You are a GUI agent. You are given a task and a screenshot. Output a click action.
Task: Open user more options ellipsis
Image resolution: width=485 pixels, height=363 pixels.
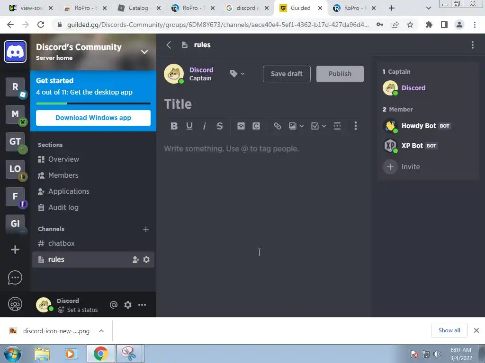142,305
